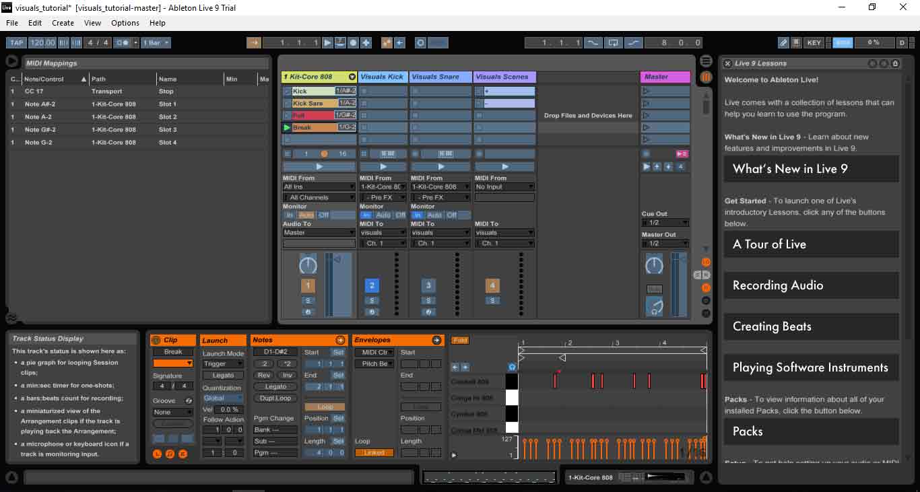
Task: Toggle track activator 4 on Visuals Scenes
Action: tap(492, 285)
